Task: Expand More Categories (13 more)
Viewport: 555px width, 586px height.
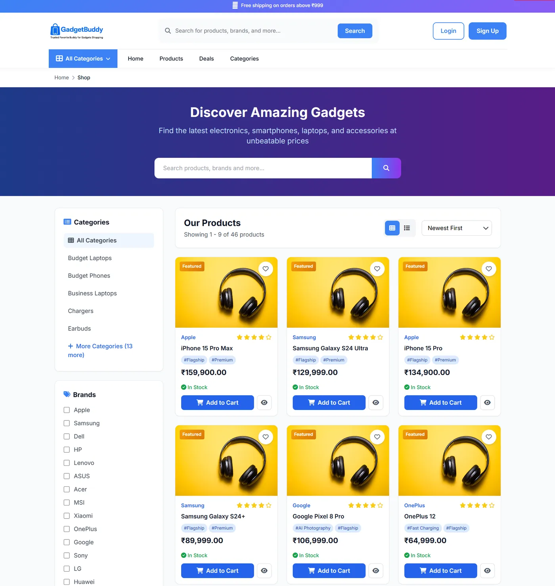Action: 100,350
